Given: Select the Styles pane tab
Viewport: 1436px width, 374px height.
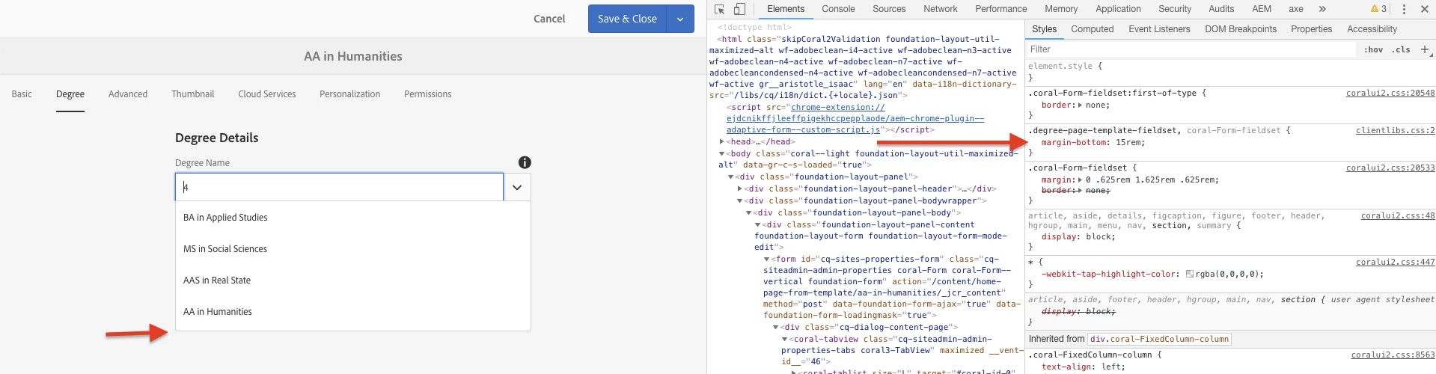Looking at the screenshot, I should (1045, 29).
